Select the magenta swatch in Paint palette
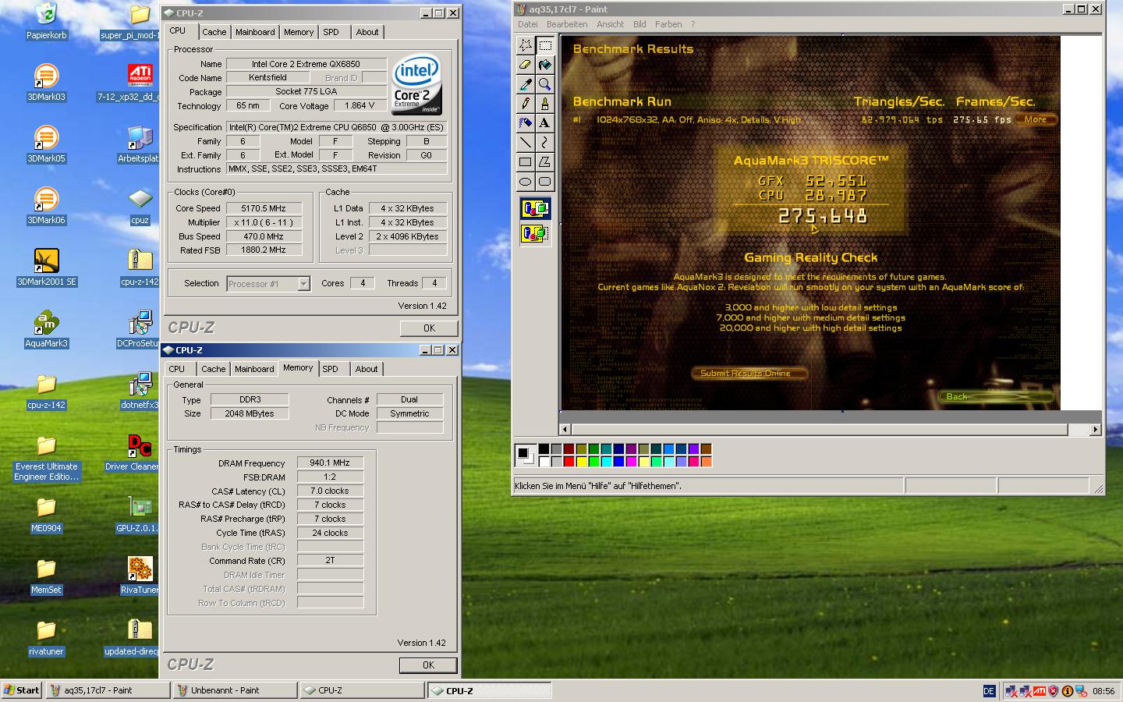The image size is (1123, 702). coord(632,461)
